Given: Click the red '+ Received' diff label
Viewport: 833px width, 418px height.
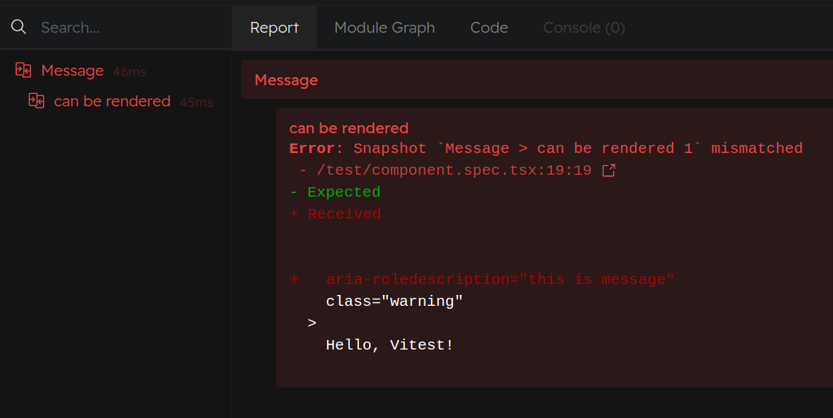Looking at the screenshot, I should 335,214.
